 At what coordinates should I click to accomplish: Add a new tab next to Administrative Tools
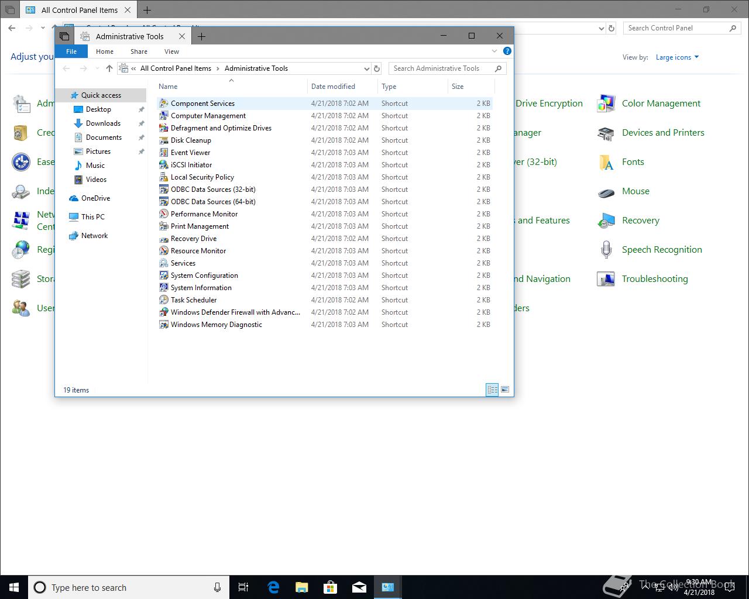pyautogui.click(x=201, y=36)
